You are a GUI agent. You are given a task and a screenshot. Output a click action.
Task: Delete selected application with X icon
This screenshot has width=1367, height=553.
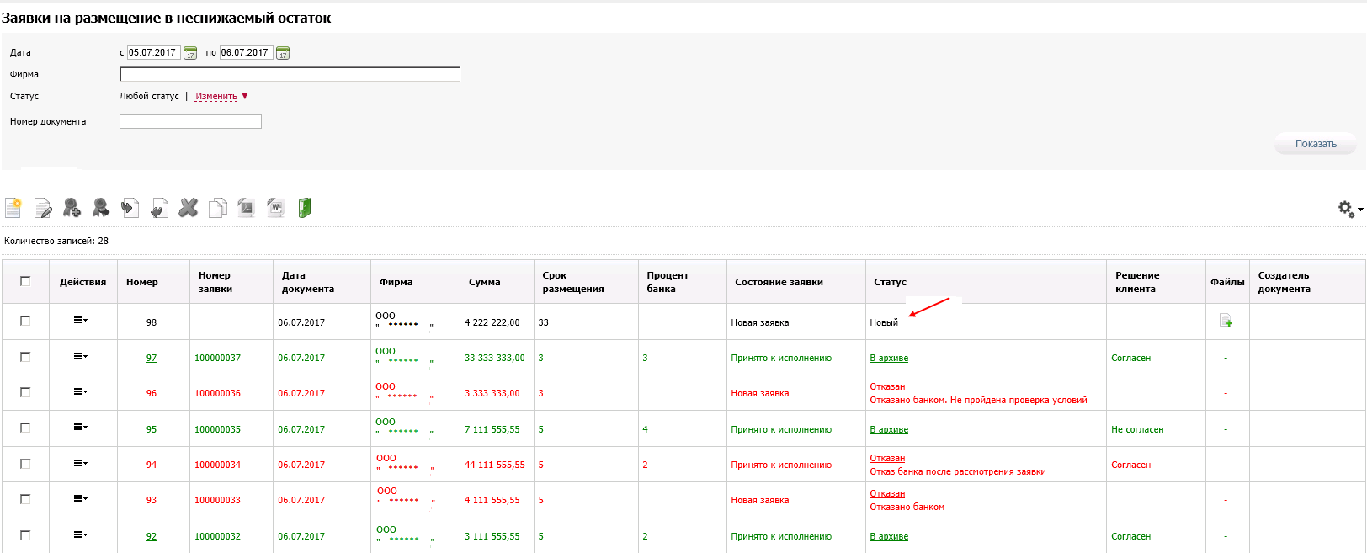[x=189, y=207]
